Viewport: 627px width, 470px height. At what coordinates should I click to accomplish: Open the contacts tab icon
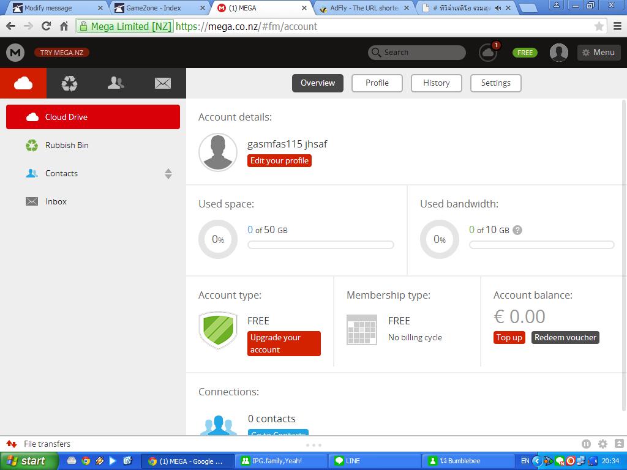tap(116, 83)
